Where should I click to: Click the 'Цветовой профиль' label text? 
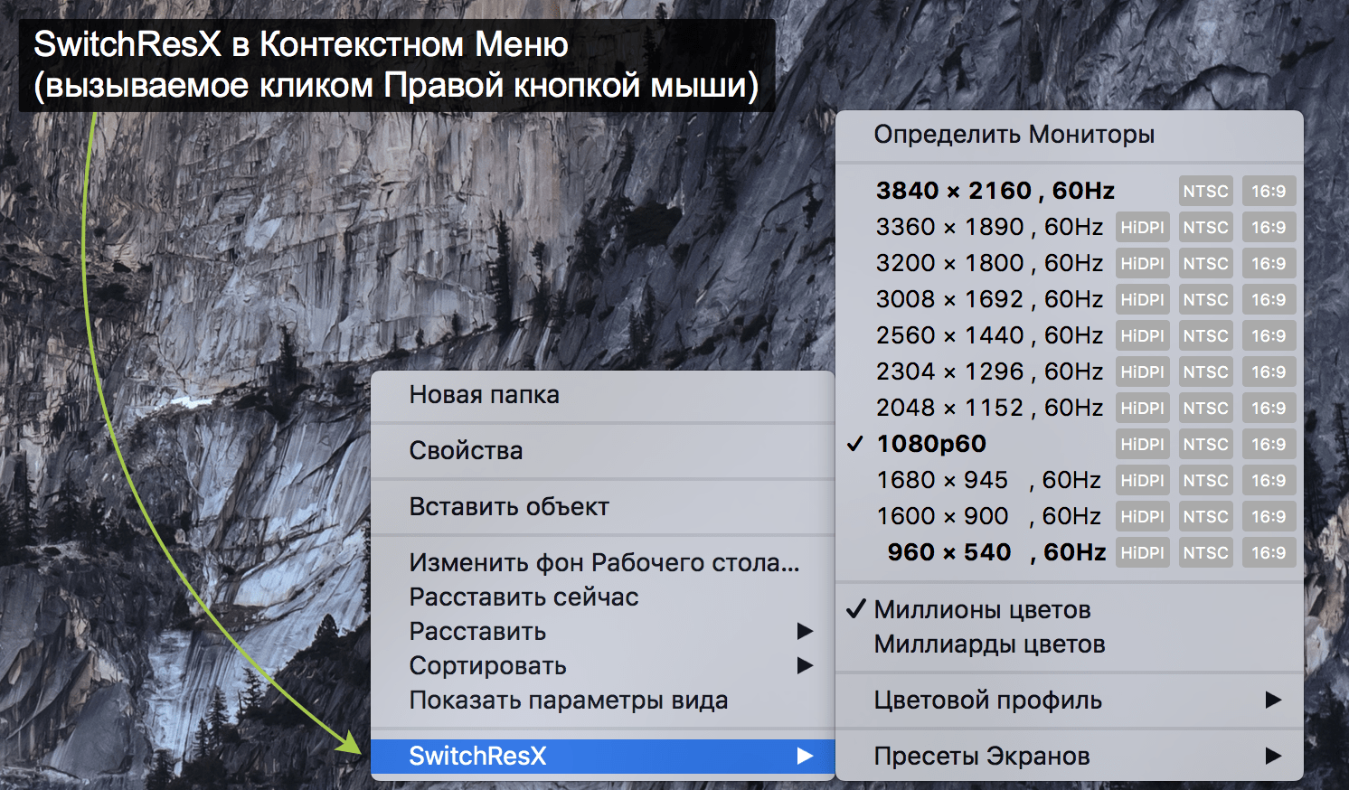click(x=987, y=701)
